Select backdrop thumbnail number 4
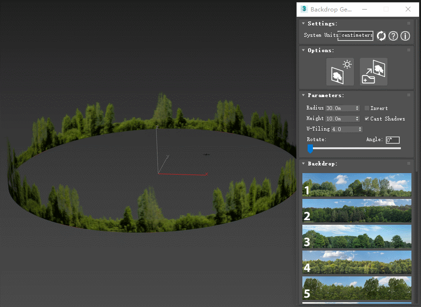Viewport: 421px width, 307px height. (356, 262)
